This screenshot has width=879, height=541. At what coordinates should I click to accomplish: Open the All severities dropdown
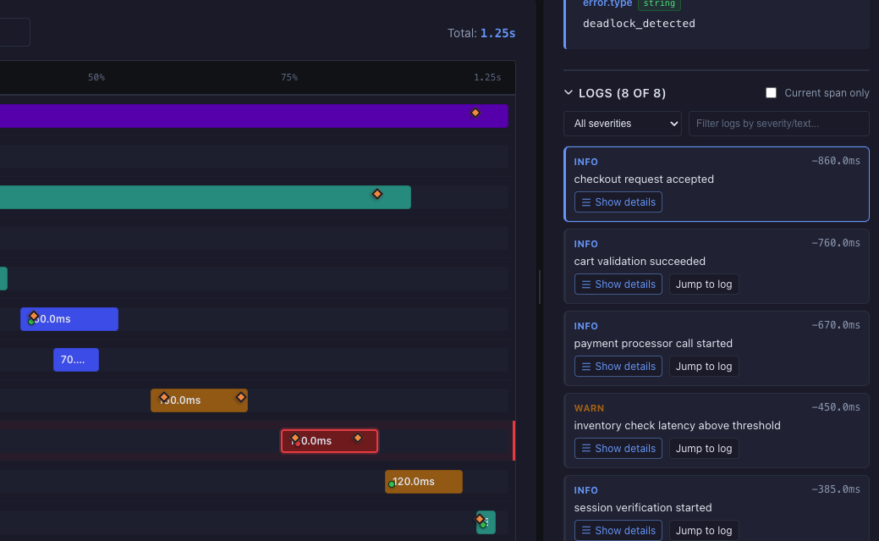click(623, 124)
